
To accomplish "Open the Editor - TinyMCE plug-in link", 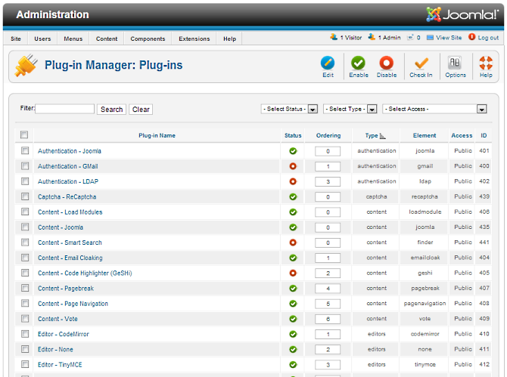I will (60, 365).
